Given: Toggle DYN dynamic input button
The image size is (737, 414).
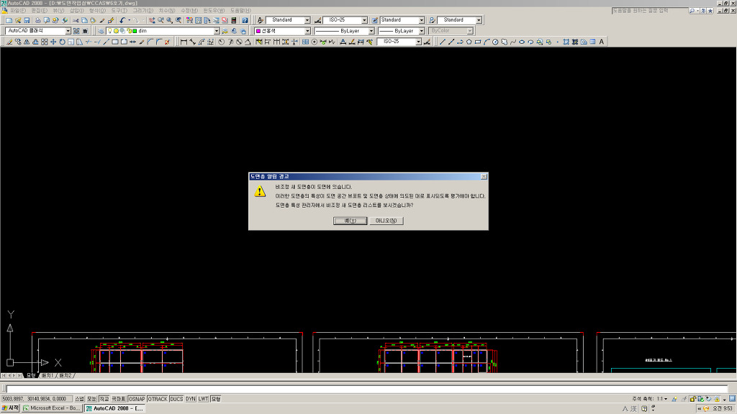Looking at the screenshot, I should 190,399.
